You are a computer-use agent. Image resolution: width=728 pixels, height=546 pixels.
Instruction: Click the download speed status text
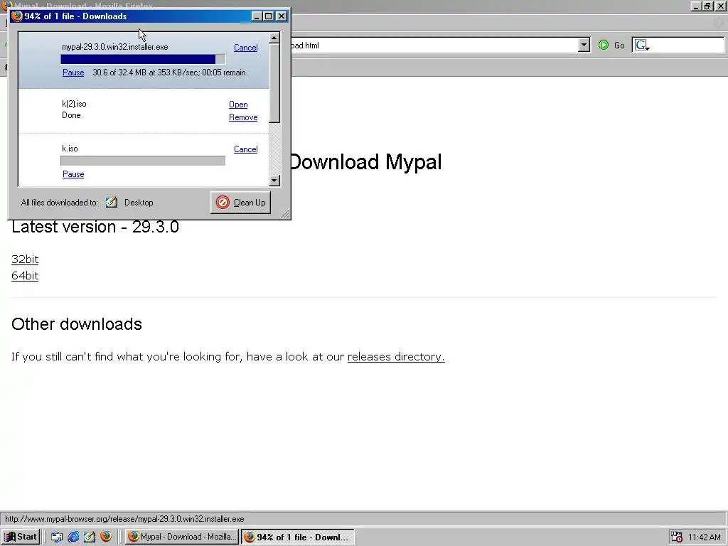tap(169, 73)
